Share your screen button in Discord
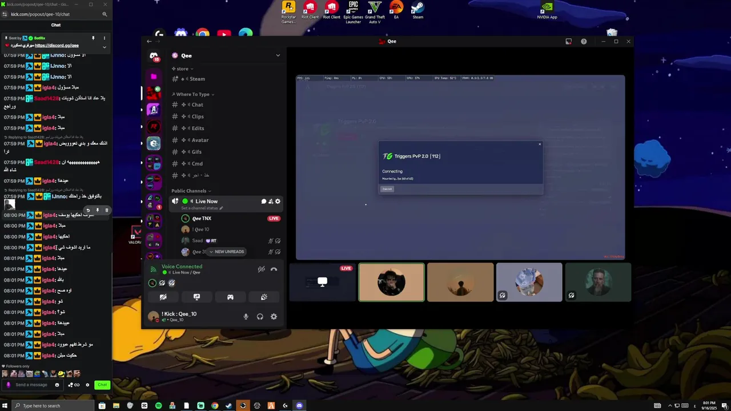This screenshot has height=411, width=731. pos(196,297)
